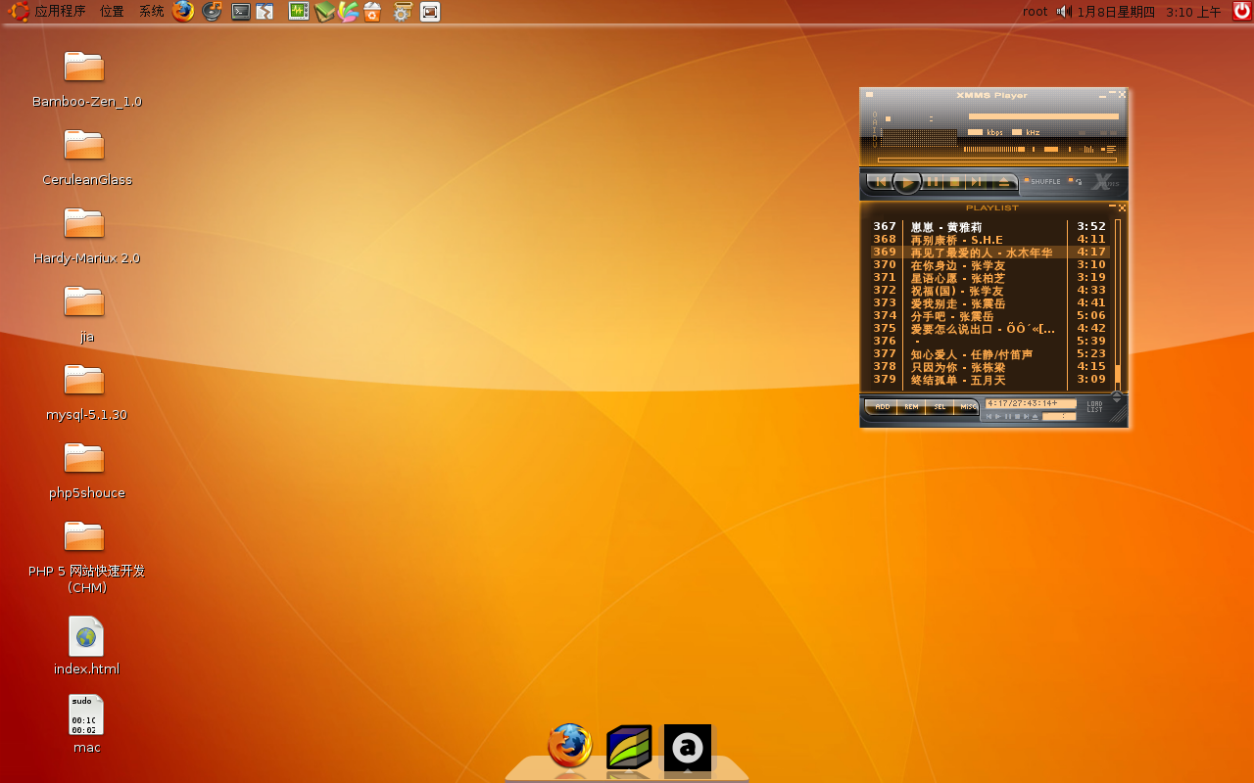
Task: Pause the song in XMMS
Action: [x=933, y=181]
